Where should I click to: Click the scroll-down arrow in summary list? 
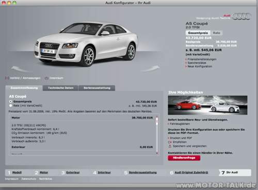157,153
